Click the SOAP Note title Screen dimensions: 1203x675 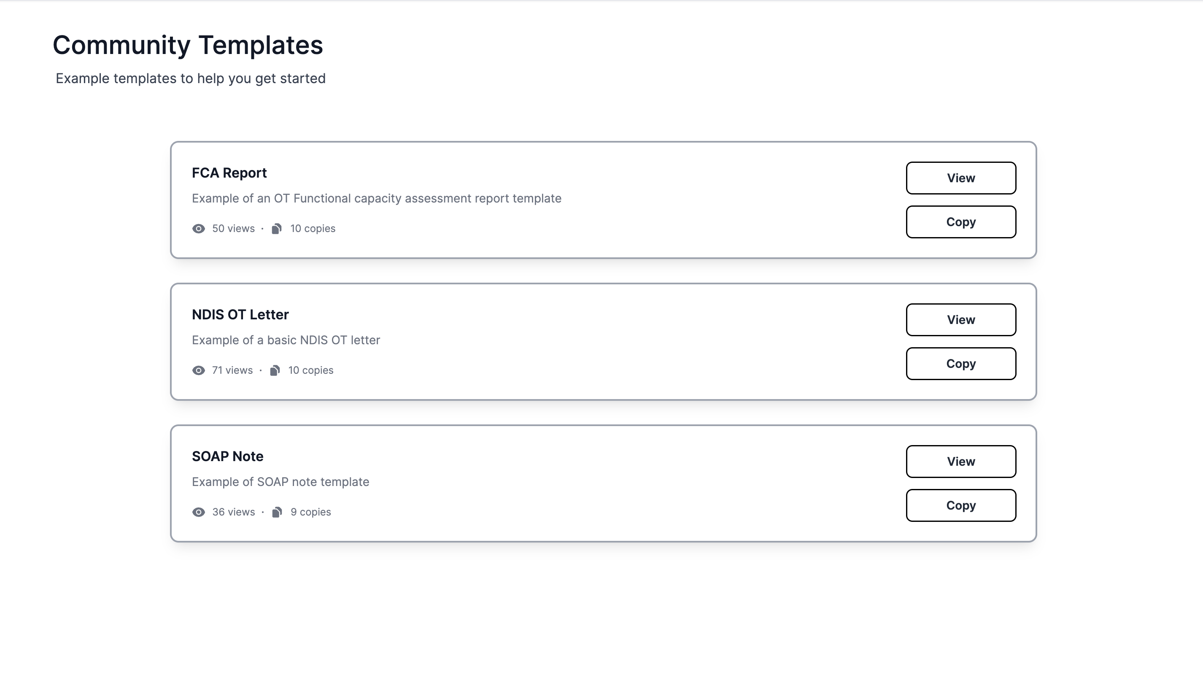click(x=227, y=456)
